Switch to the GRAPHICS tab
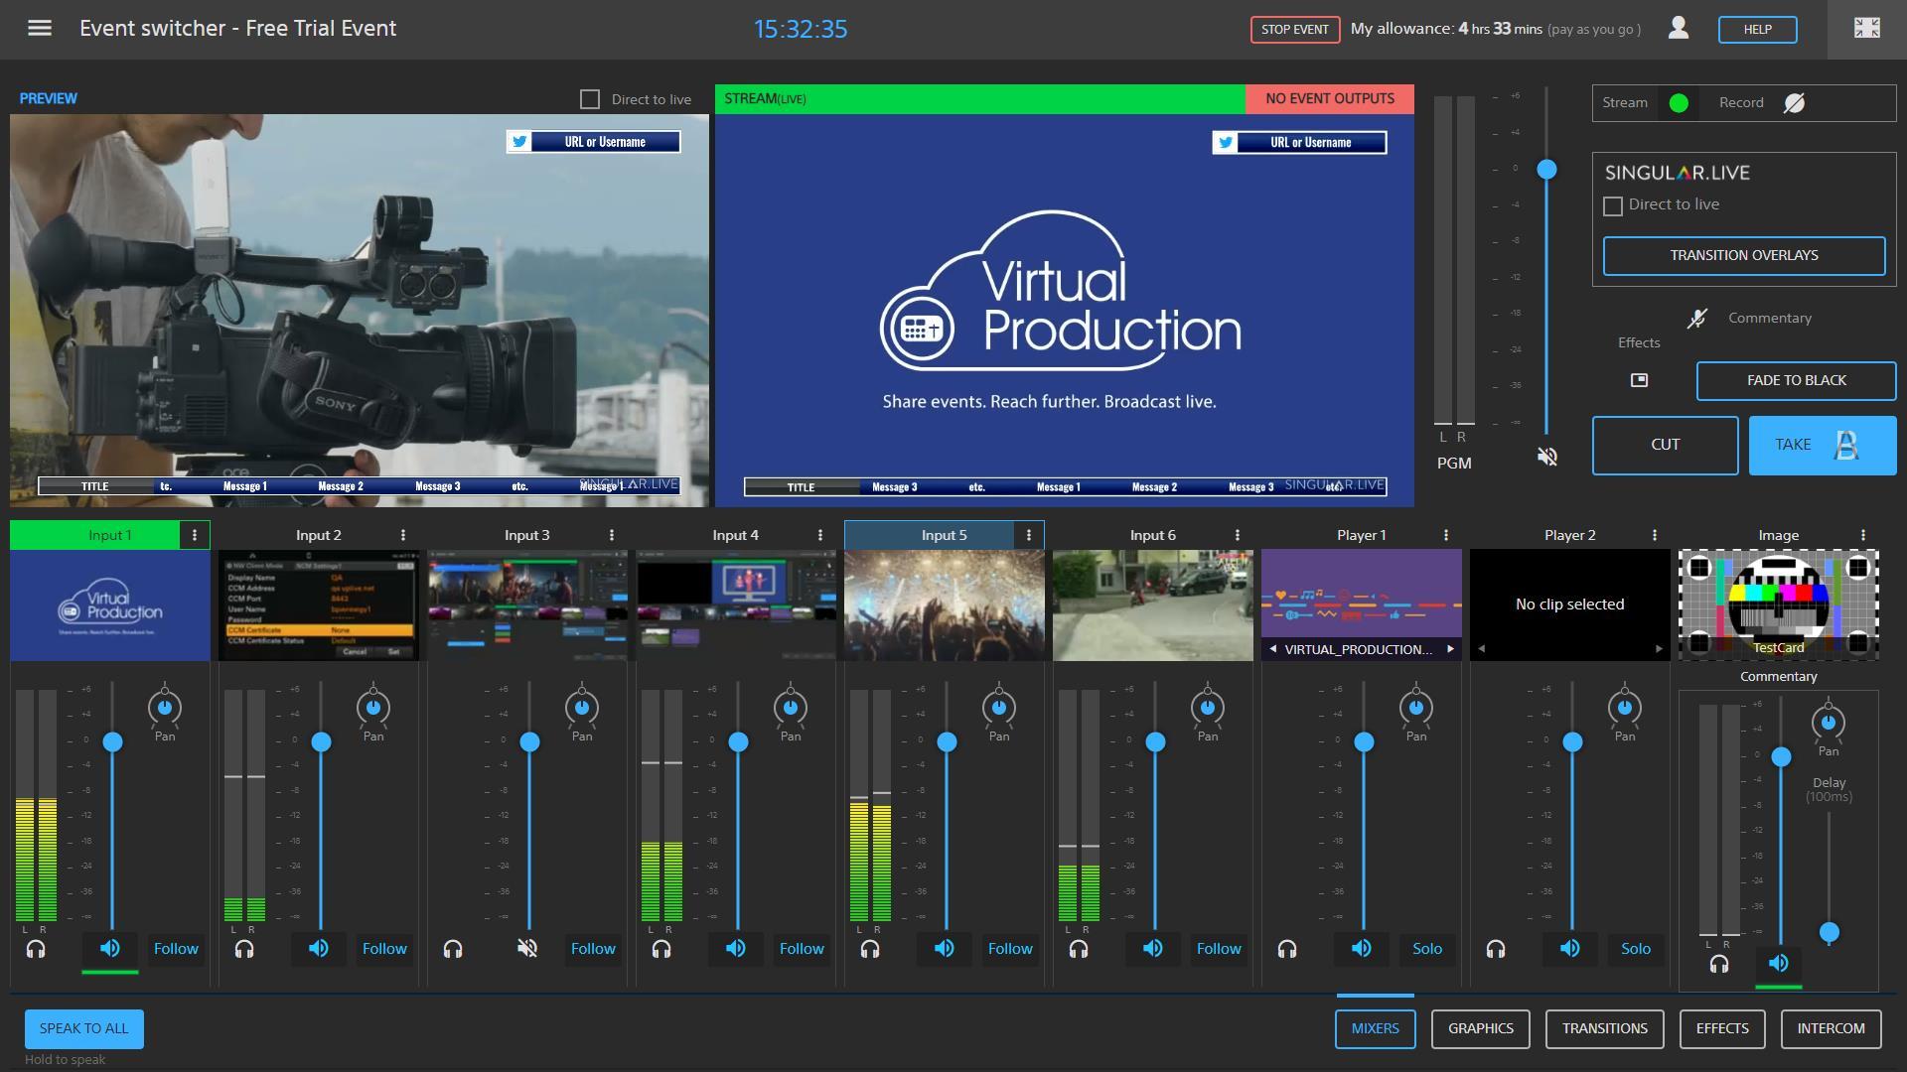1907x1072 pixels. click(x=1480, y=1028)
